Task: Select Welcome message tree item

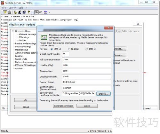Action: tap(28, 34)
